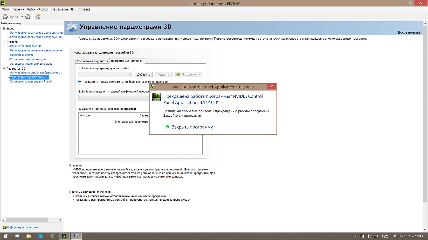This screenshot has width=428, height=240.
Task: Click the network tray icon
Action: click(375, 236)
